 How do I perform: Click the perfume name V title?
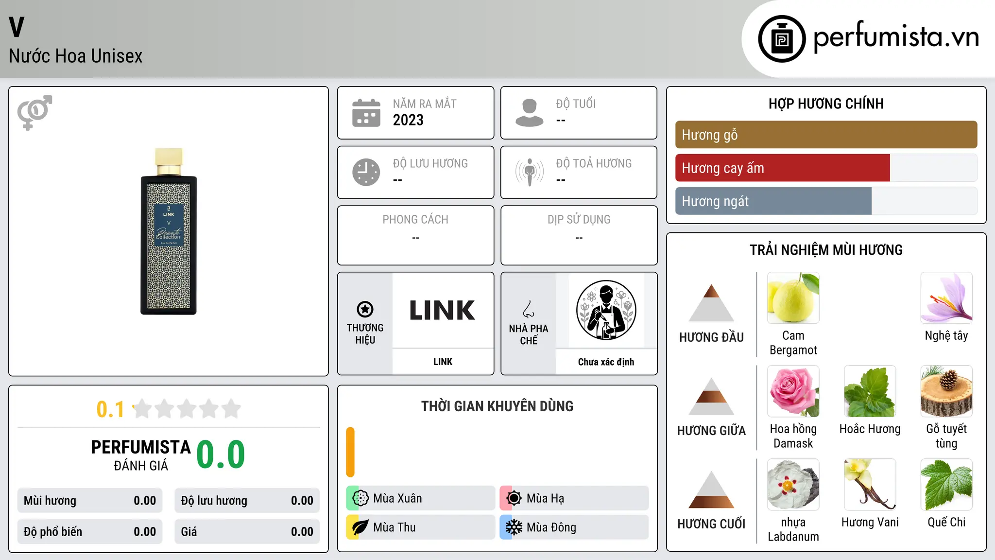(x=17, y=27)
